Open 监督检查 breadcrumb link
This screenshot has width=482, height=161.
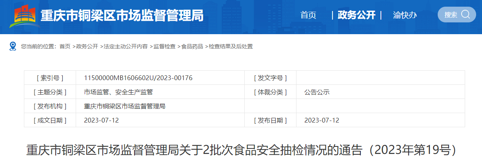[x=164, y=46]
